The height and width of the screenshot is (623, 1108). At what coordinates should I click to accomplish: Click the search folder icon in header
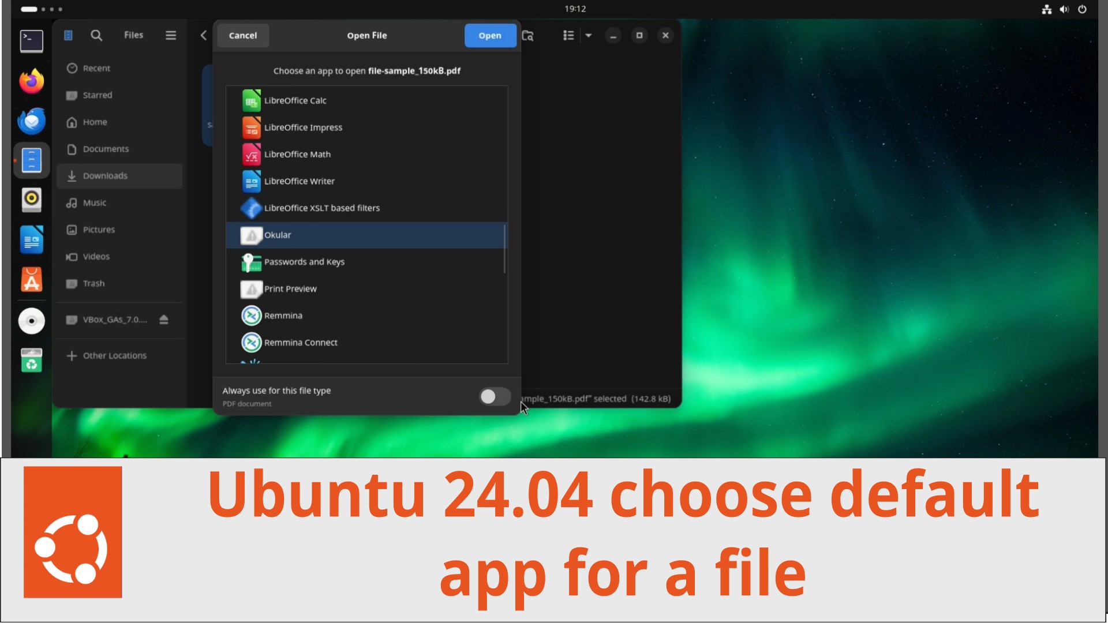(527, 36)
